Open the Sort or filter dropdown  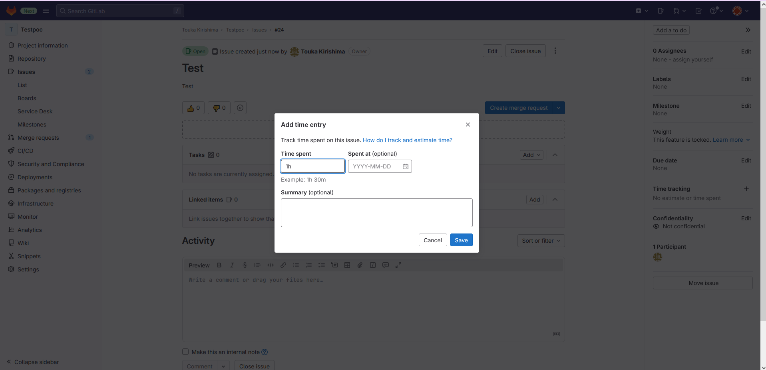pyautogui.click(x=541, y=241)
